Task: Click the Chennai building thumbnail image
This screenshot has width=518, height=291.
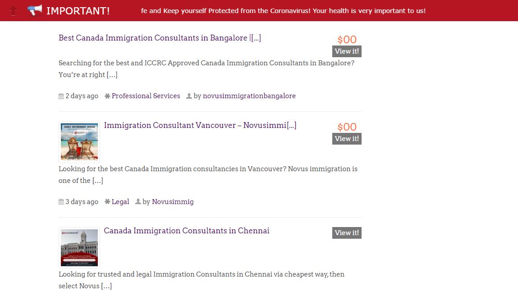Action: [x=79, y=247]
